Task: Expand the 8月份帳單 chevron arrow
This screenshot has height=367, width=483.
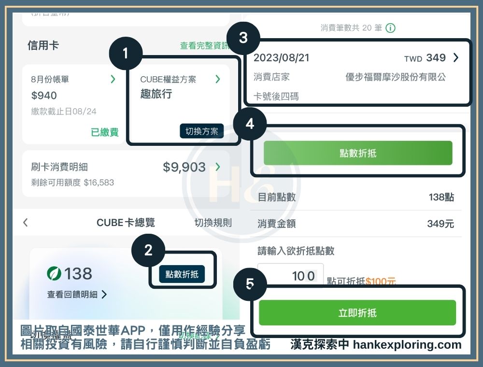Action: click(113, 79)
